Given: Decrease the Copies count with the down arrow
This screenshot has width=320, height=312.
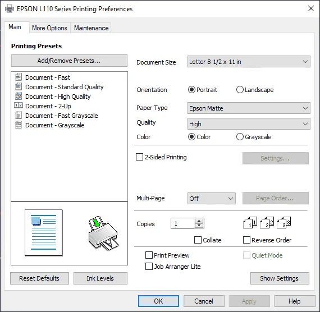Looking at the screenshot, I should (x=199, y=226).
